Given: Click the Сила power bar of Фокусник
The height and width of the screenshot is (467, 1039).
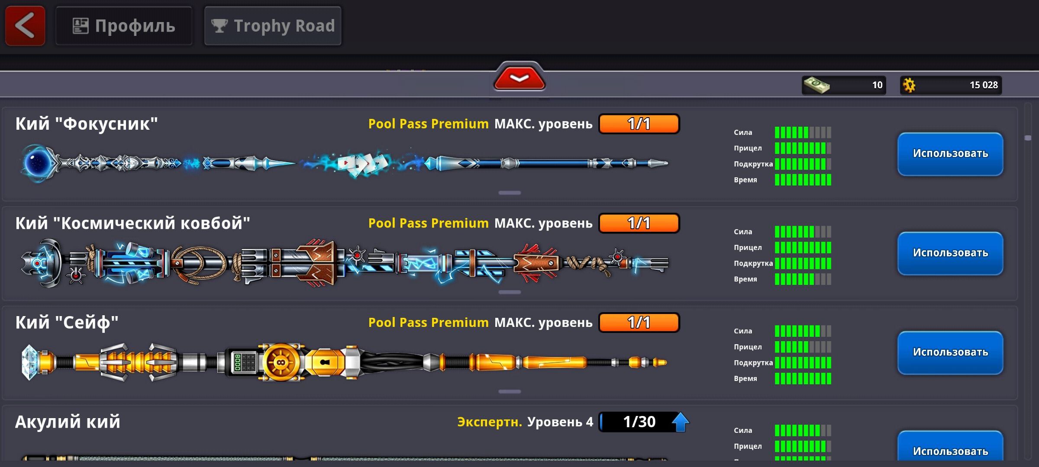Looking at the screenshot, I should point(803,132).
